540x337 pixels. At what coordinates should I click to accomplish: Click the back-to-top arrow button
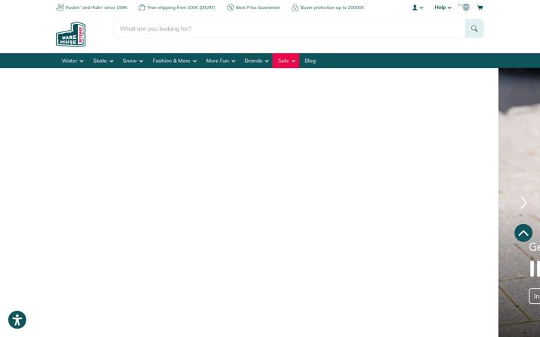click(523, 233)
